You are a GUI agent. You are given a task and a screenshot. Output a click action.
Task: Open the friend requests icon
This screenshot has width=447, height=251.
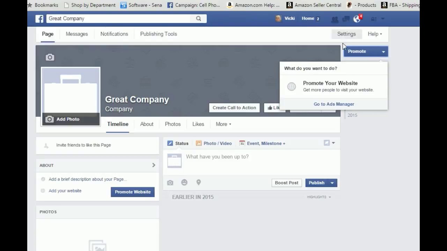335,19
